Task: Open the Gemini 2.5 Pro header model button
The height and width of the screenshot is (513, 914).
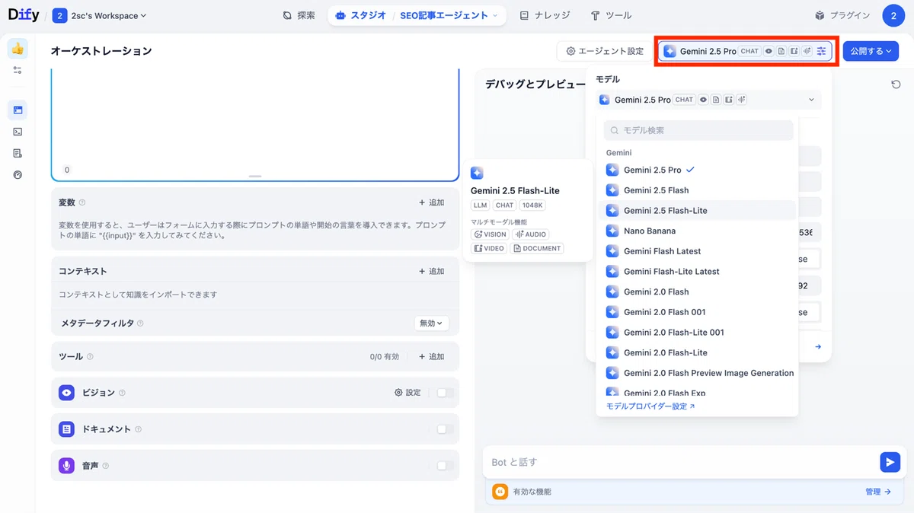Action: (x=746, y=51)
